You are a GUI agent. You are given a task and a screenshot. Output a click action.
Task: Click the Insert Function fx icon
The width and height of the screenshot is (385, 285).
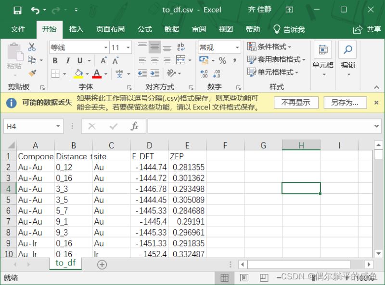[x=135, y=126]
